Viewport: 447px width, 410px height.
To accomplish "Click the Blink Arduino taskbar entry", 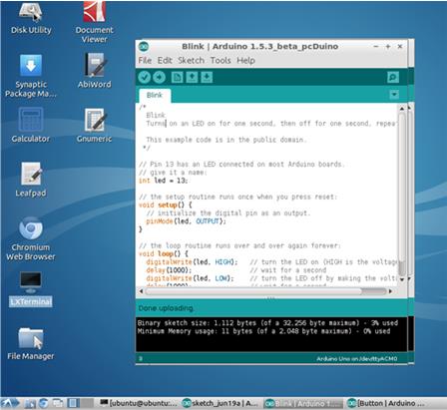I will pyautogui.click(x=303, y=404).
